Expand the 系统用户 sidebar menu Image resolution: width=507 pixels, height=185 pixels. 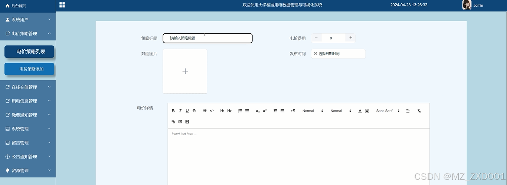pyautogui.click(x=28, y=20)
